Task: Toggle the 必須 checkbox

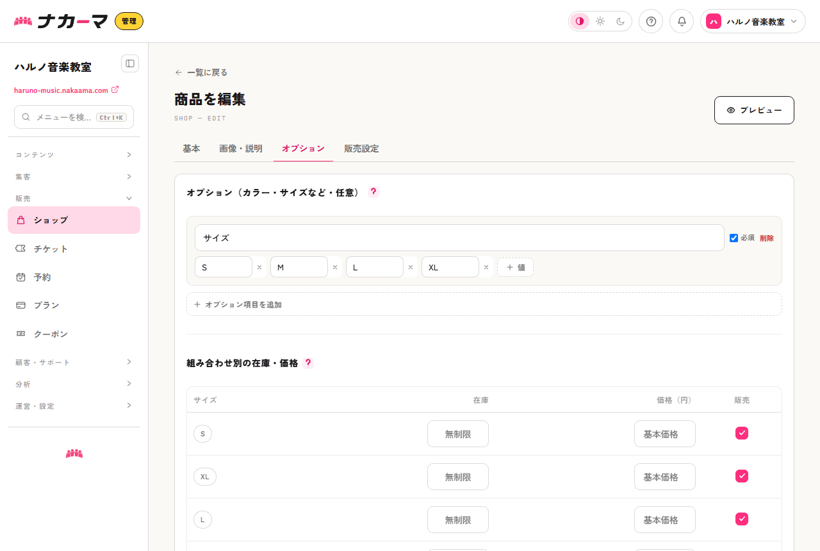Action: tap(734, 238)
